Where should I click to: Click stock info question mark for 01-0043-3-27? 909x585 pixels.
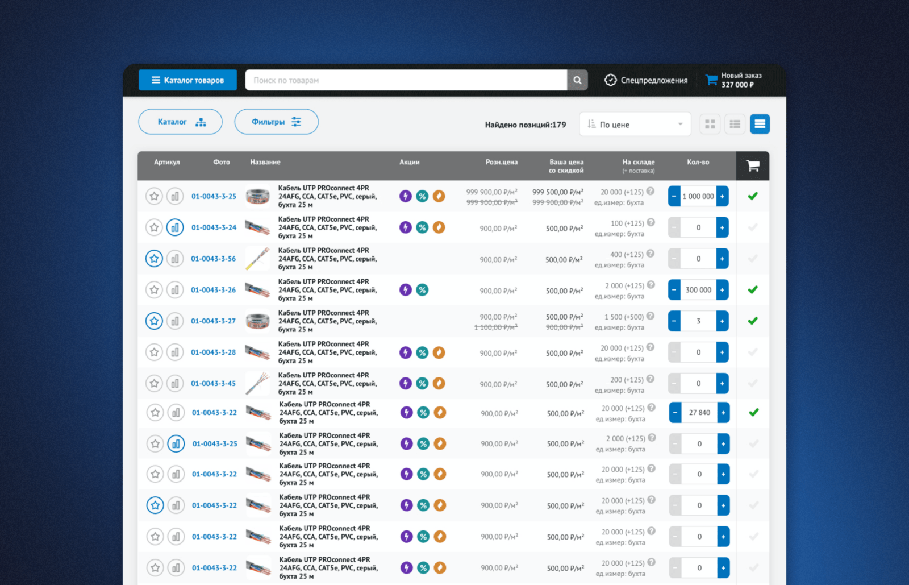coord(651,316)
